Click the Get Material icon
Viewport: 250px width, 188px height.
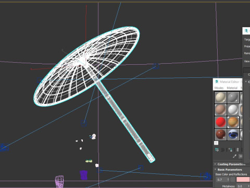(217, 150)
